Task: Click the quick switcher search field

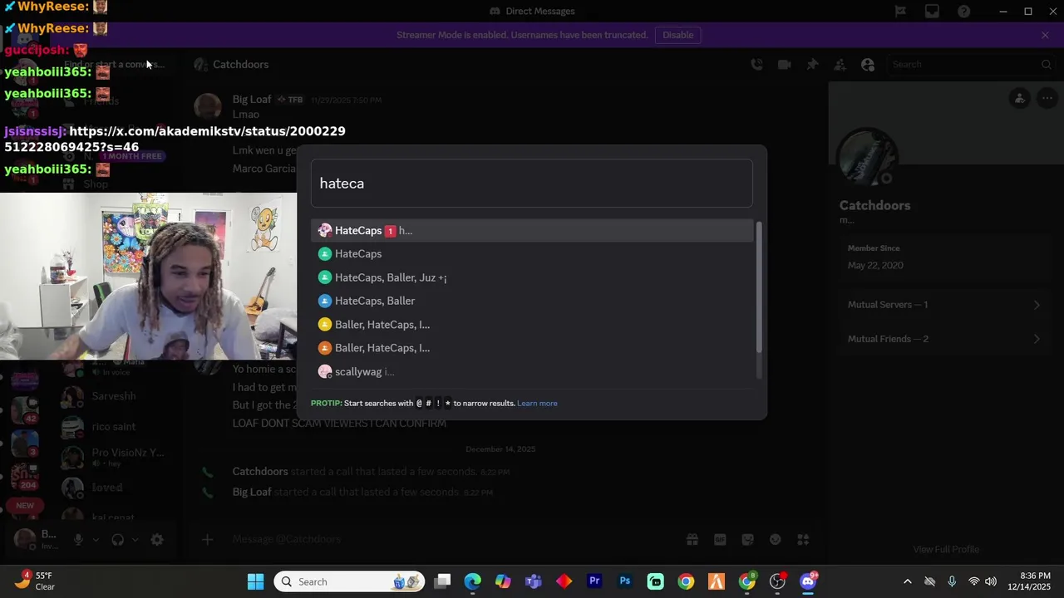Action: click(532, 184)
